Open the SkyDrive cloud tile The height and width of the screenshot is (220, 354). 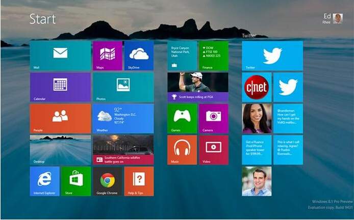pyautogui.click(x=138, y=55)
